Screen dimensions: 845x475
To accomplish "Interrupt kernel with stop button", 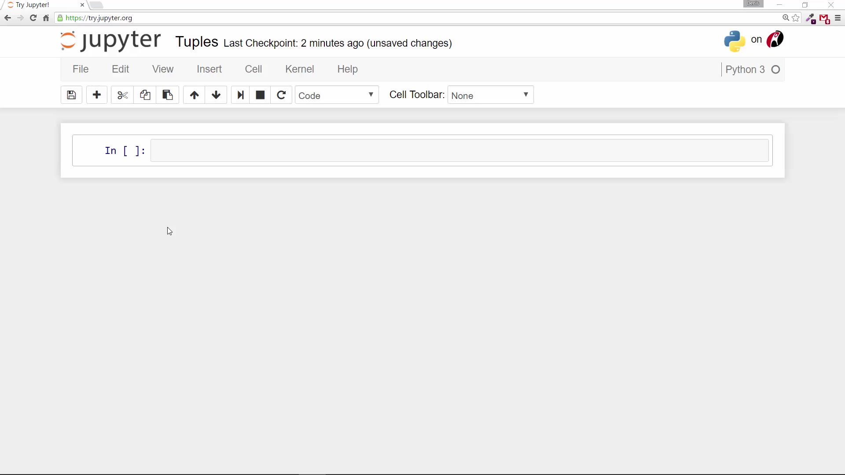I will [260, 95].
